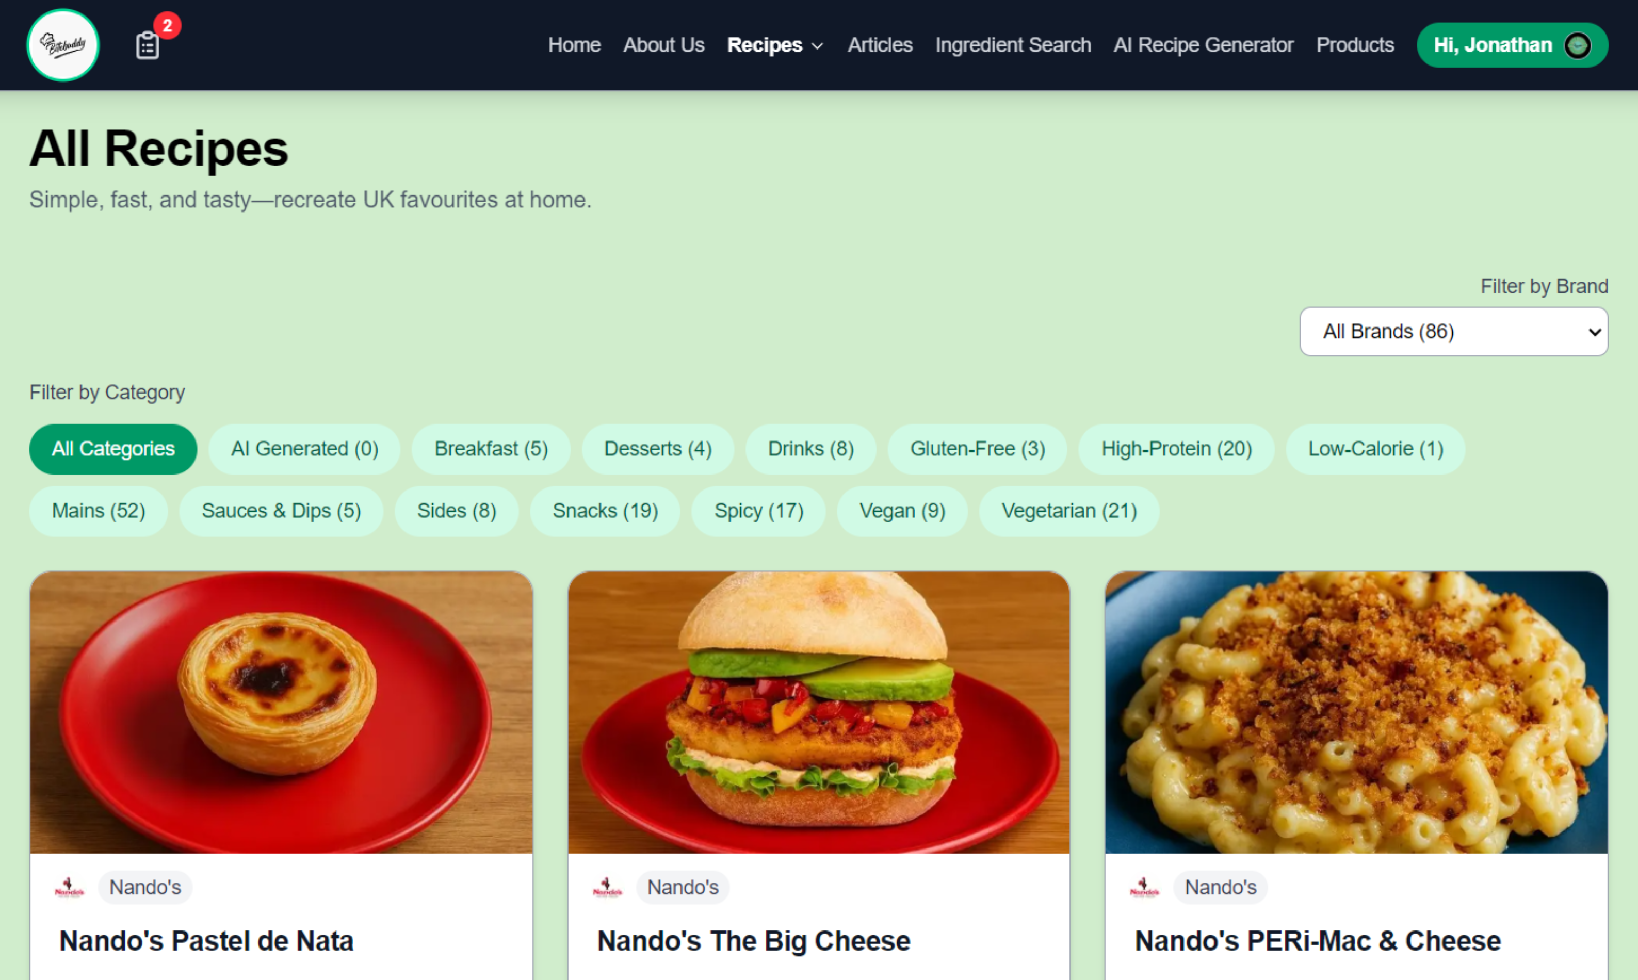The width and height of the screenshot is (1638, 980).
Task: Open the Pastel de Nata photo thumbnail
Action: click(281, 712)
